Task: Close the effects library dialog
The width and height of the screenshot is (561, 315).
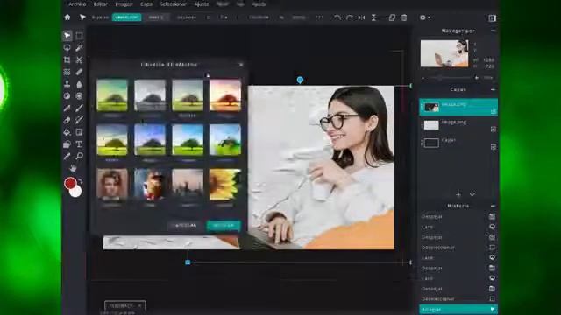Action: [241, 65]
